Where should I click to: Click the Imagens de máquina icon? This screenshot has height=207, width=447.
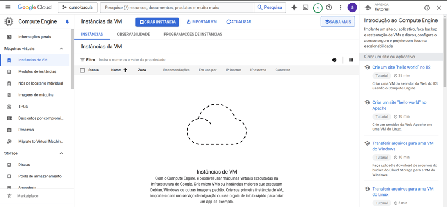[9, 95]
